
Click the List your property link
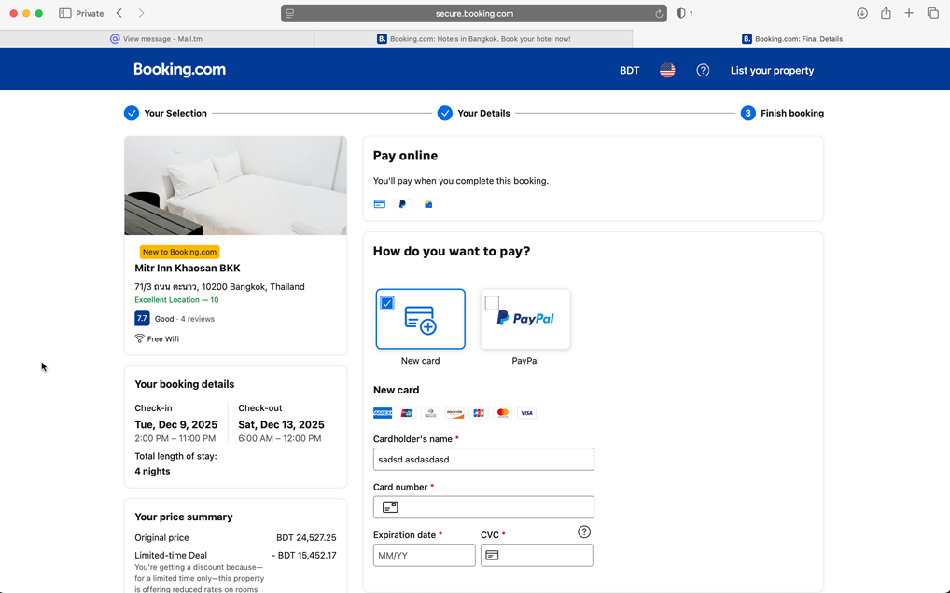772,69
